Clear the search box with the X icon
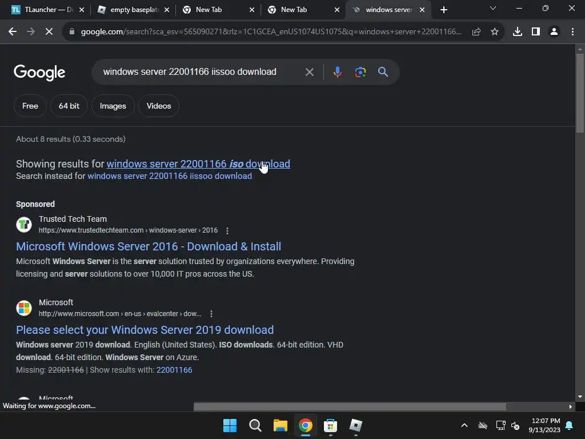585x439 pixels. tap(309, 72)
